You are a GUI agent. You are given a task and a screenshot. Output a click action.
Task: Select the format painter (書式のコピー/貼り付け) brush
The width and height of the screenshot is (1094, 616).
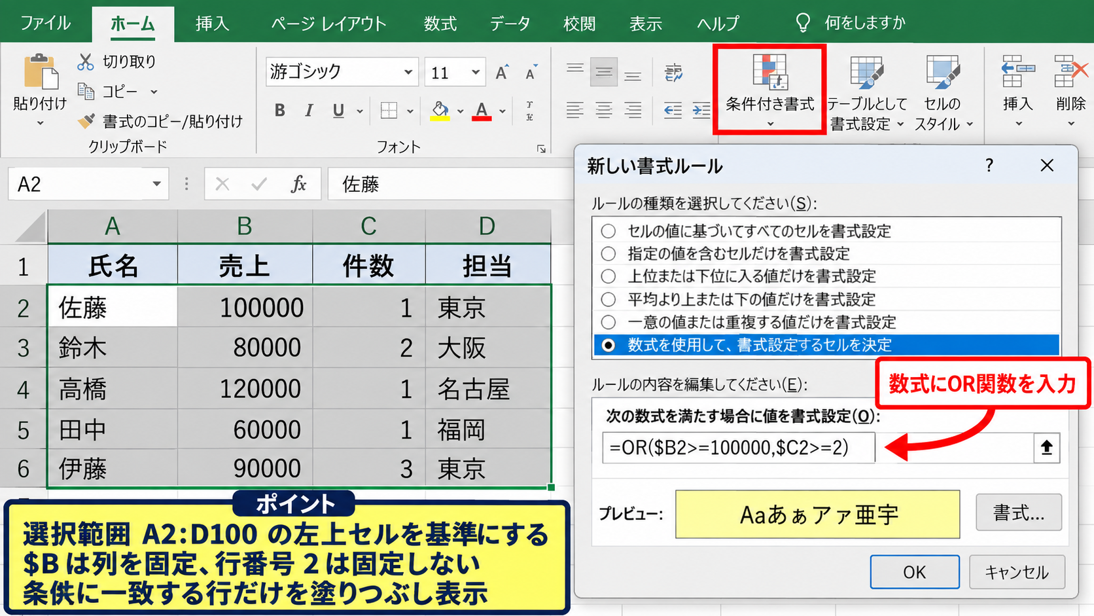tap(86, 121)
